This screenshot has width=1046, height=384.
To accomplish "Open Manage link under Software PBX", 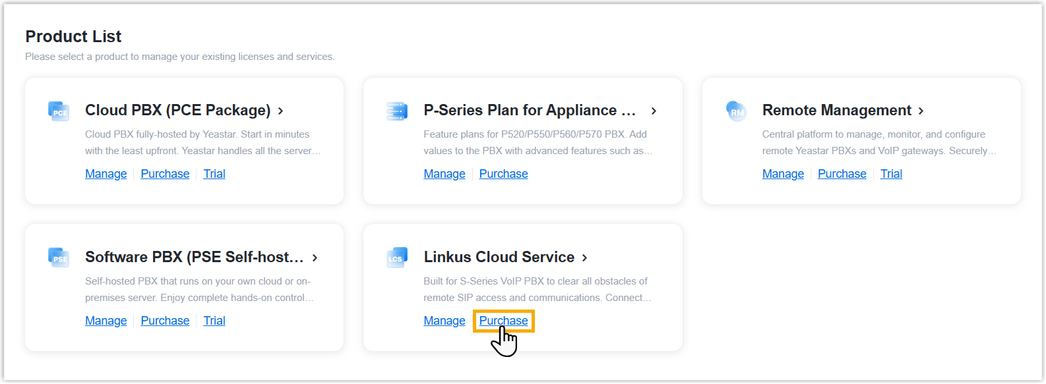I will pos(106,321).
